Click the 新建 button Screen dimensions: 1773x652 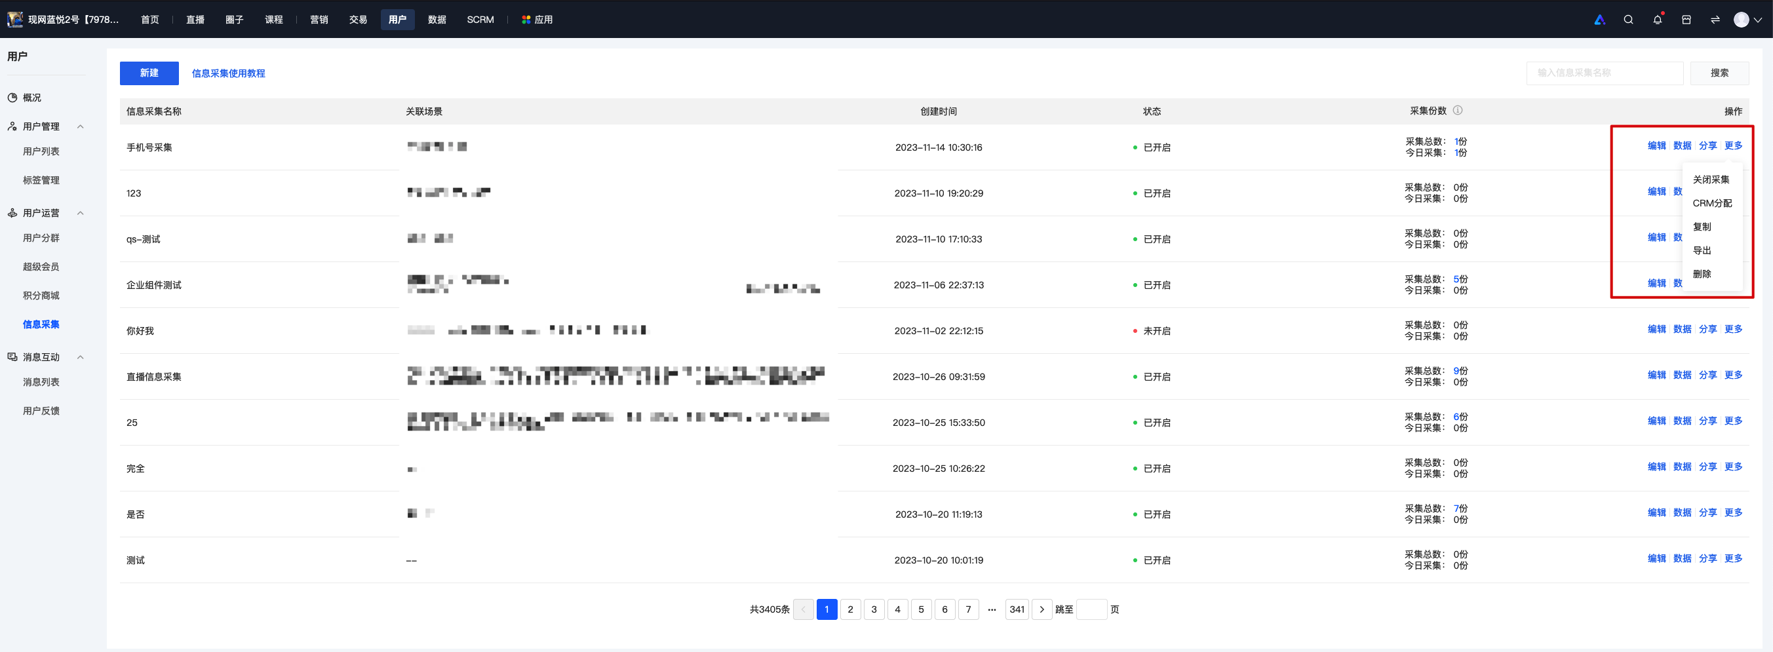[x=149, y=73]
